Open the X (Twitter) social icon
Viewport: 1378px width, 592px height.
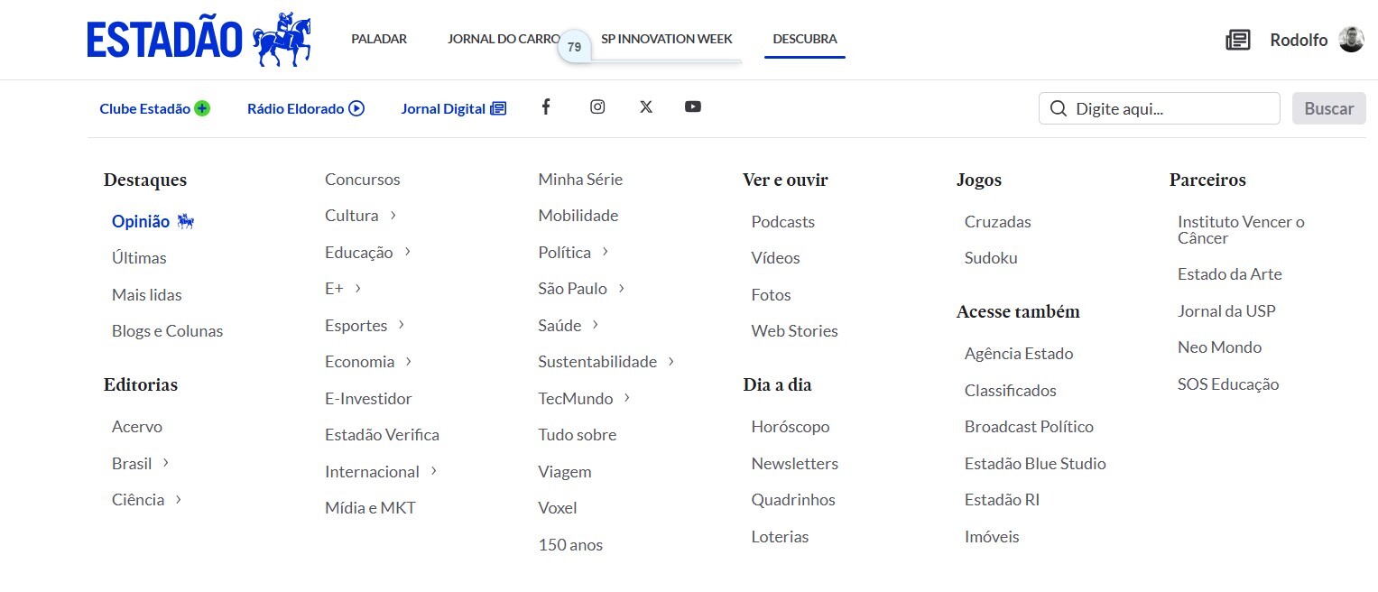[646, 107]
